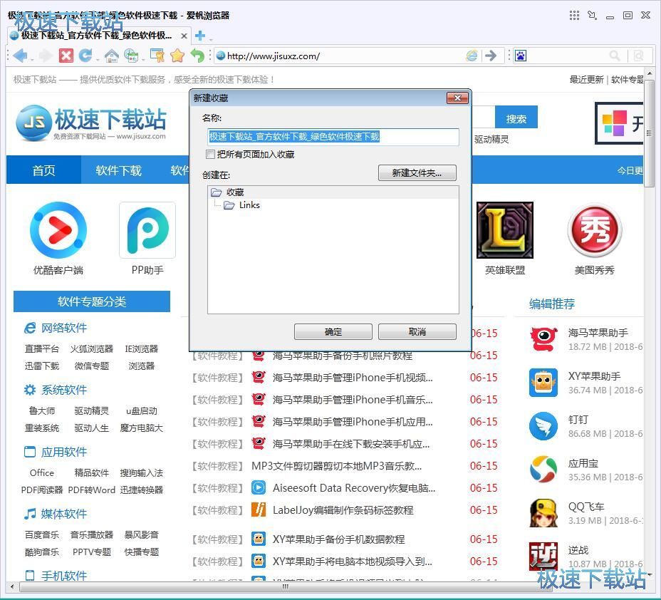Viewport: 661px width, 600px height.
Task: Cancel the dialog with 取消
Action: [x=417, y=332]
